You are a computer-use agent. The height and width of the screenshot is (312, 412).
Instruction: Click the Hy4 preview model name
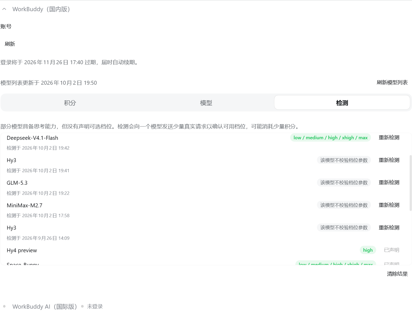tap(22, 250)
